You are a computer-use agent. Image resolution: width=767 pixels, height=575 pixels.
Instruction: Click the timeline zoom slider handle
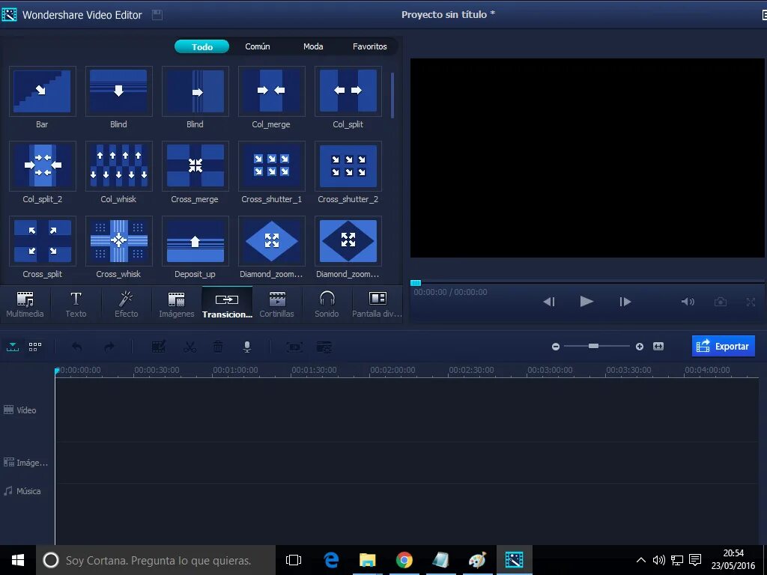593,346
